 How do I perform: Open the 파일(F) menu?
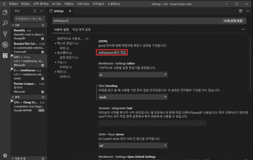coord(13,4)
